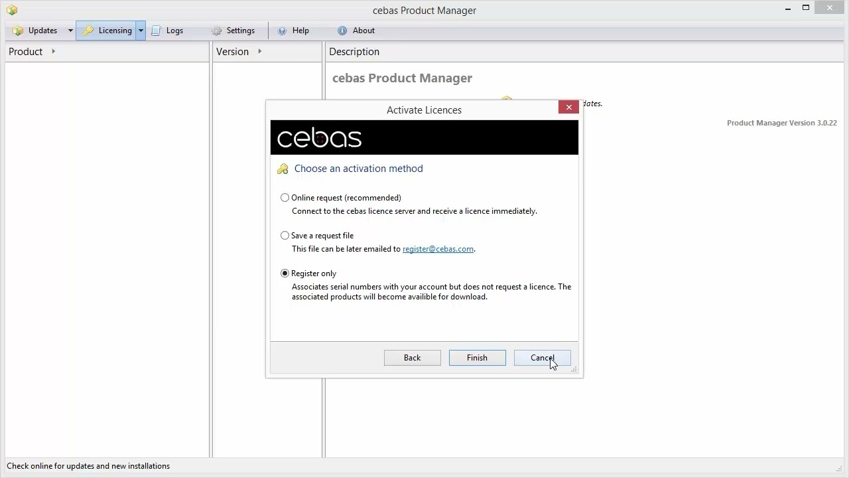Click the cebas logo banner

pos(424,137)
